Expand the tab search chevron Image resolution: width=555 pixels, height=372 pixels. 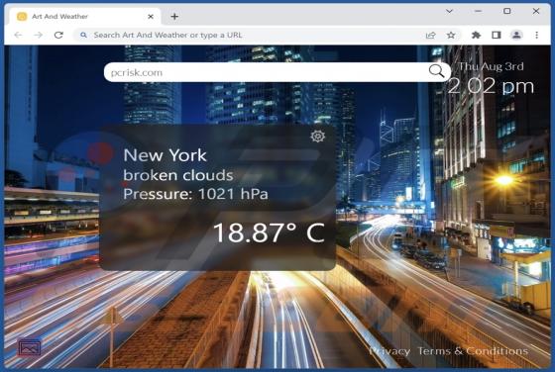(x=449, y=11)
